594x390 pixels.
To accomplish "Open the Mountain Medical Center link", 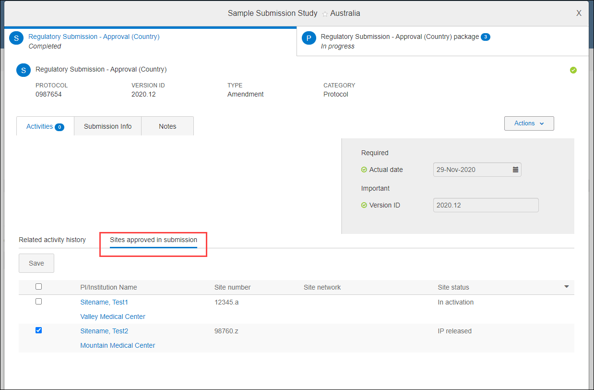I will coord(118,345).
